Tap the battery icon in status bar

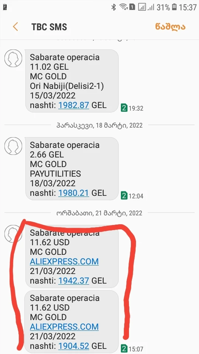click(x=174, y=7)
